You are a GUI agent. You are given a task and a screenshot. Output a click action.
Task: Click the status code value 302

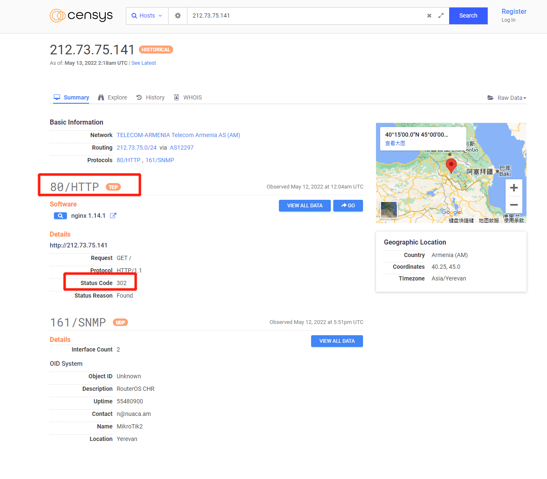click(x=122, y=283)
